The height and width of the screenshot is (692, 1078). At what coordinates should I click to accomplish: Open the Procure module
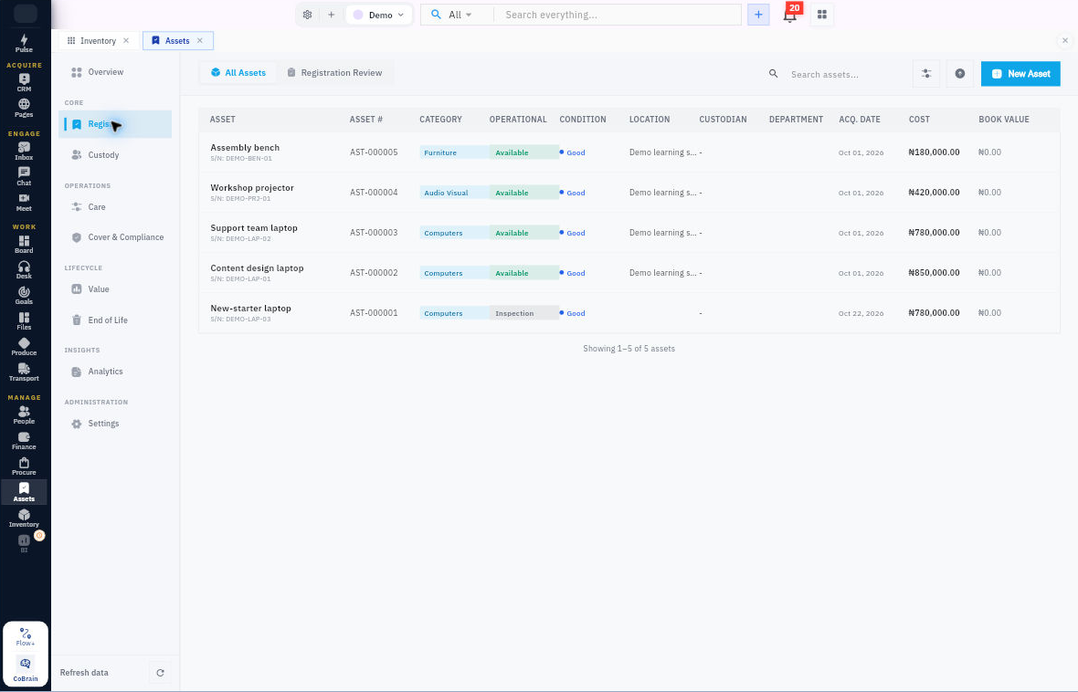point(24,466)
